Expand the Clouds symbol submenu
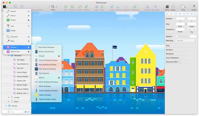 (47, 56)
